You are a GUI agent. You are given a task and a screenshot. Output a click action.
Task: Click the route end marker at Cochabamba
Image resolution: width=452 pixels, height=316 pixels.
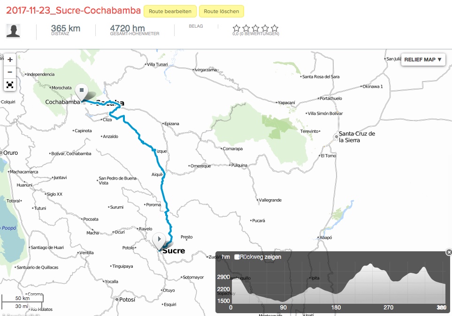pos(82,90)
